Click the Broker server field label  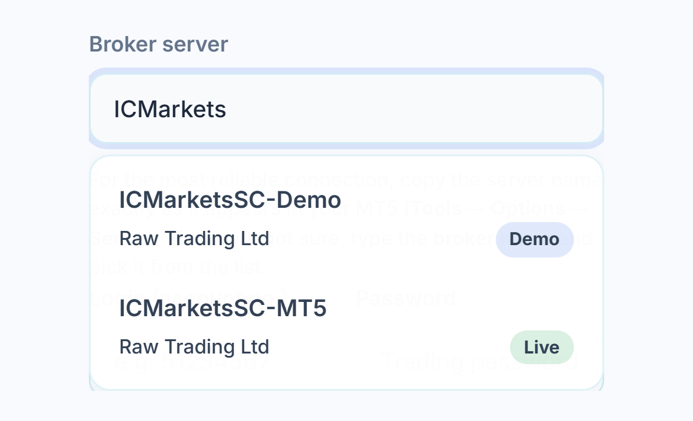coord(159,44)
